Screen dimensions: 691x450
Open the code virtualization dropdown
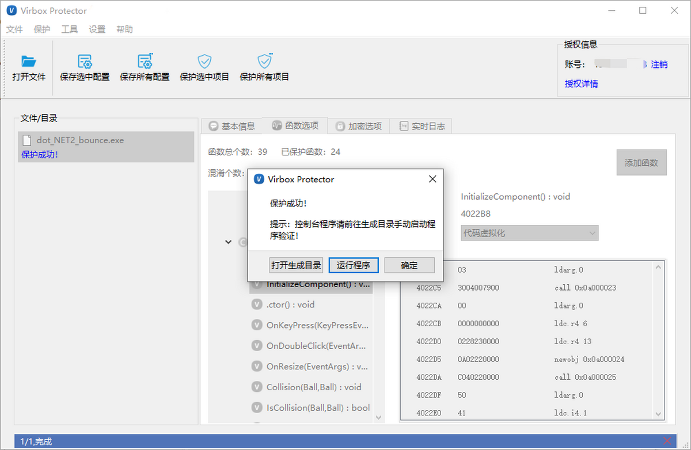point(529,233)
